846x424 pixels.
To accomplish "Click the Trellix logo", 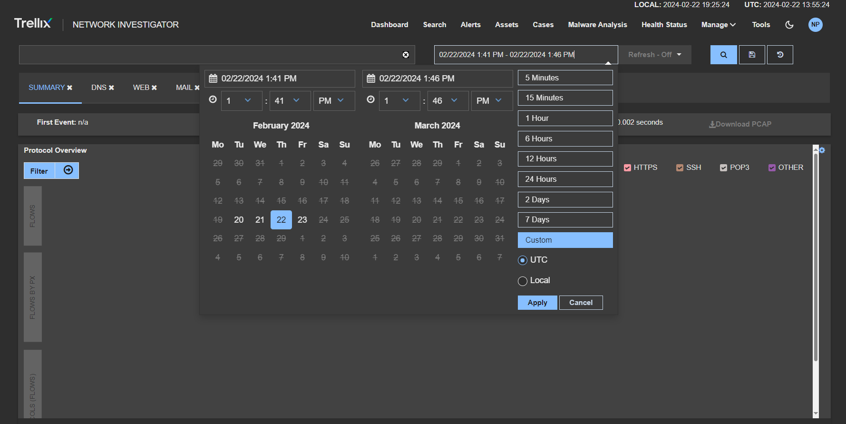I will (33, 23).
